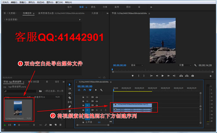This screenshot has height=133, width=217.
Task: Click the Lift button
Action: (181, 76)
